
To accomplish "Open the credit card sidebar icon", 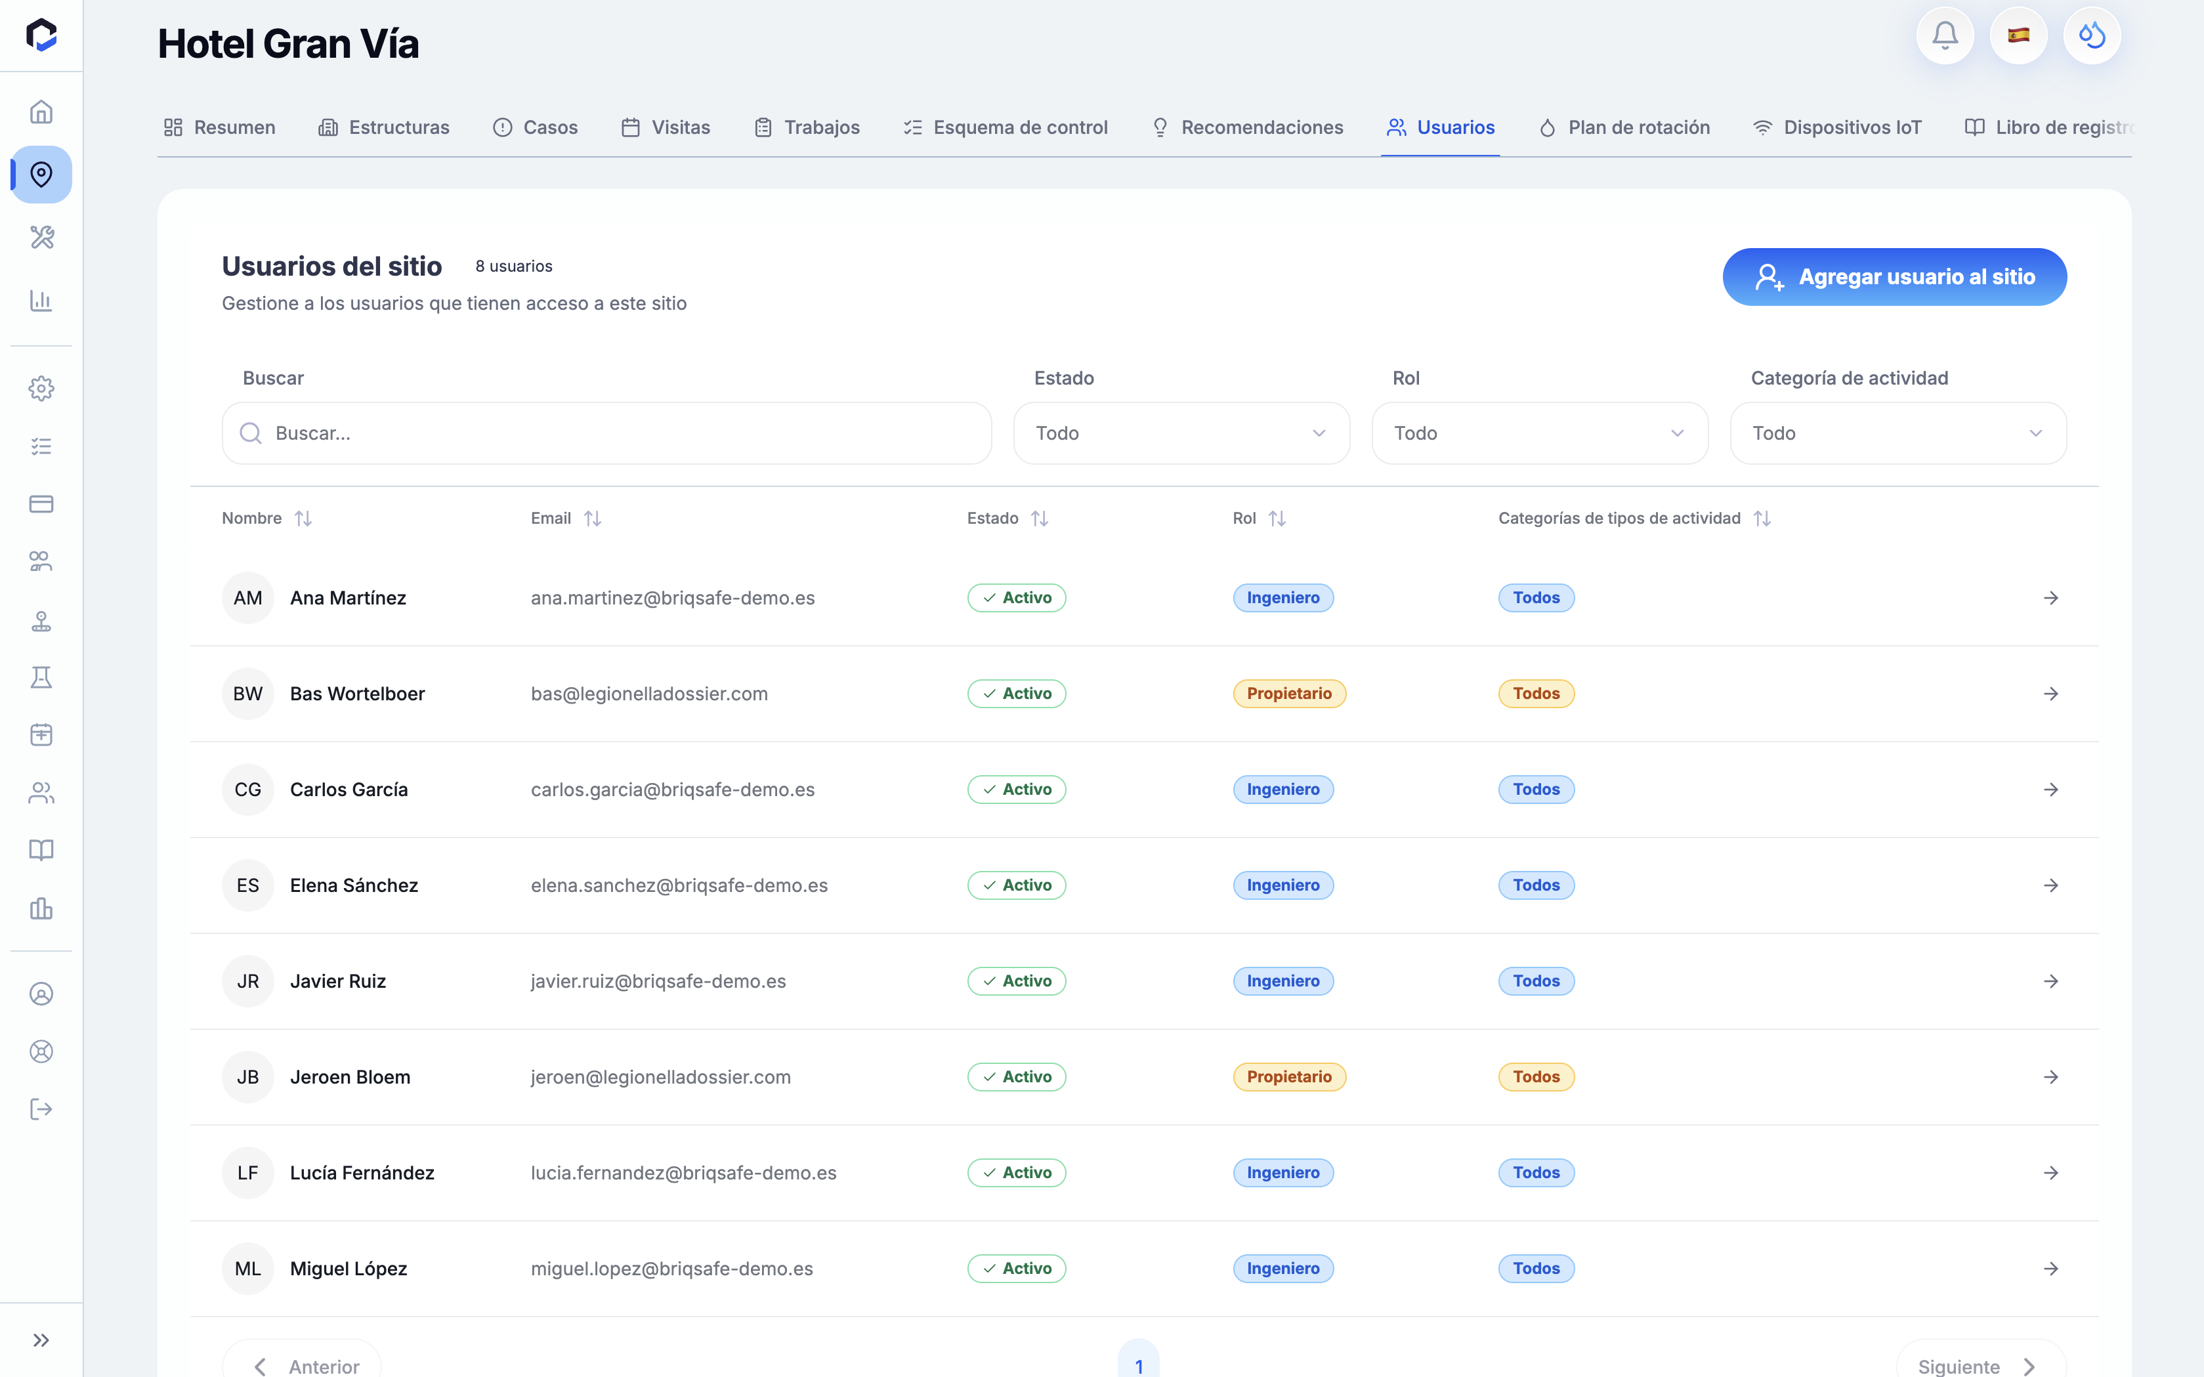I will pyautogui.click(x=41, y=503).
